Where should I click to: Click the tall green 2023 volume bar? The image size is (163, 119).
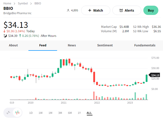coord(135,96)
